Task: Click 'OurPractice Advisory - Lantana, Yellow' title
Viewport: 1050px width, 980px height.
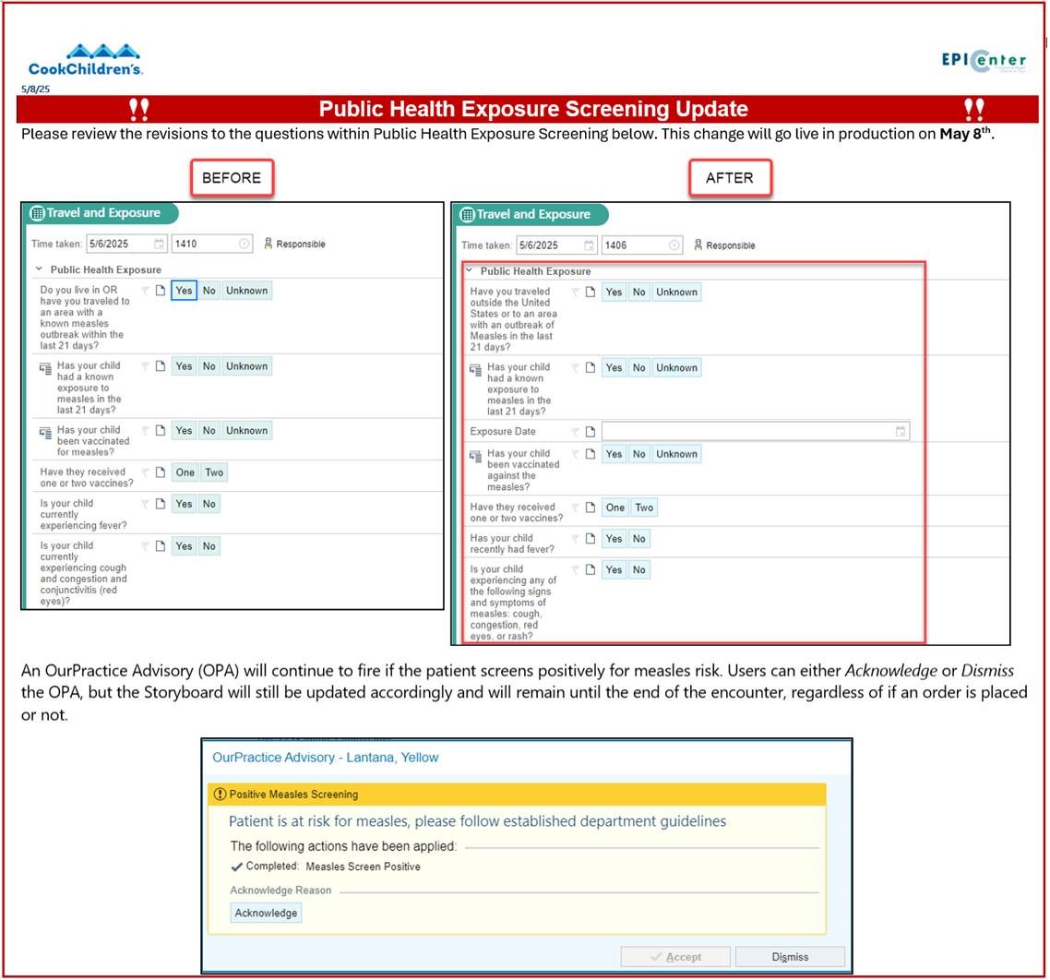Action: (x=326, y=758)
